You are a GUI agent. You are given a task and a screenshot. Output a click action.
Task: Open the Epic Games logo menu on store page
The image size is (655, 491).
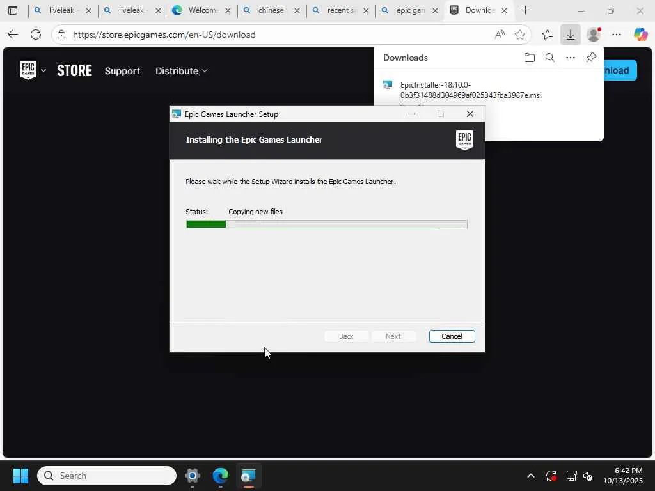(x=28, y=70)
